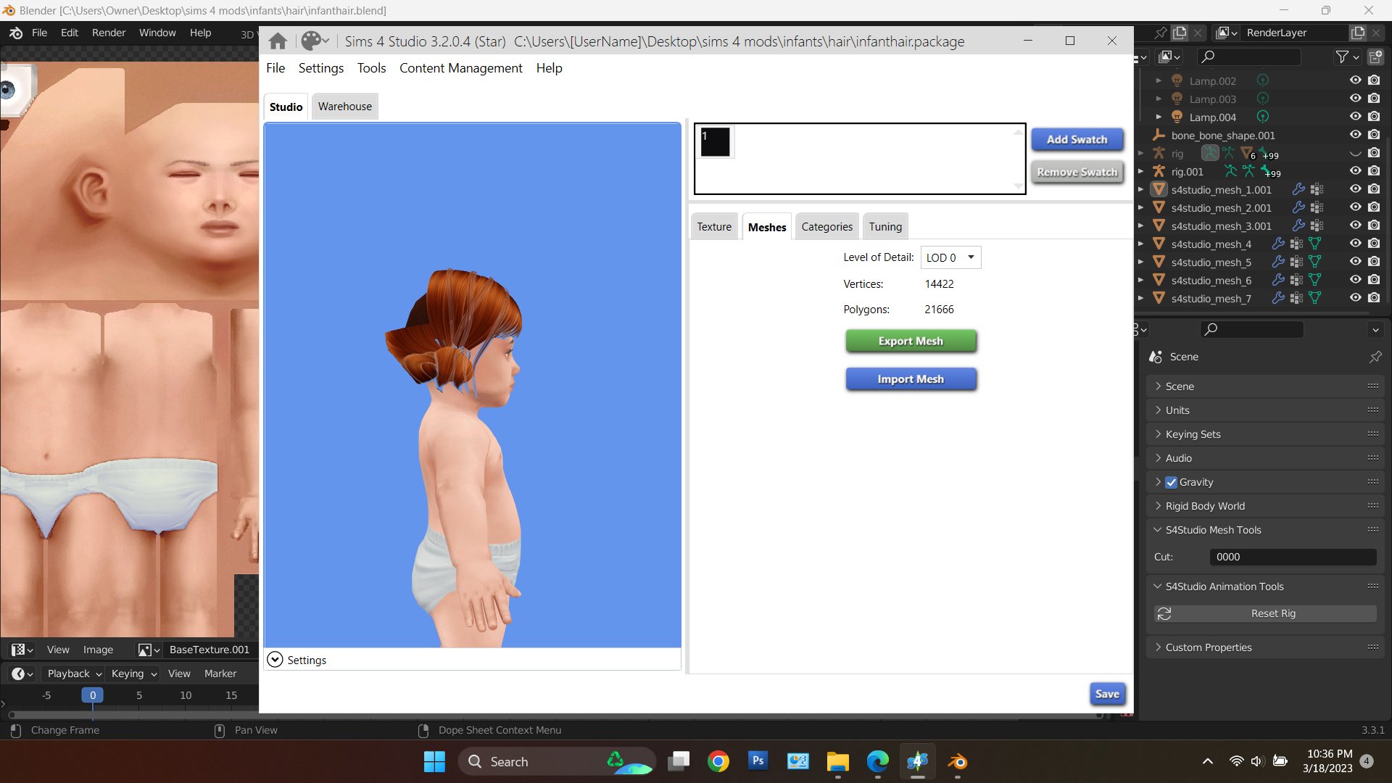Switch to the Categories tab
Image resolution: width=1392 pixels, height=783 pixels.
pos(826,227)
